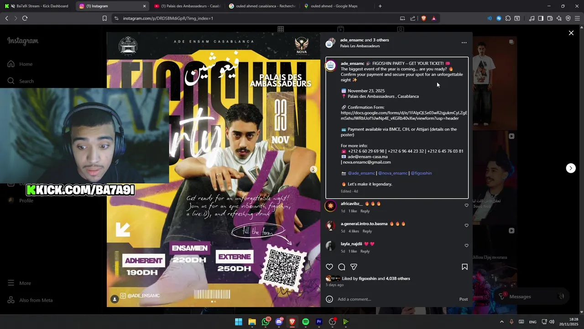Open the browser extensions puzzle icon
Viewport: 584px width, 329px height.
pos(508,18)
